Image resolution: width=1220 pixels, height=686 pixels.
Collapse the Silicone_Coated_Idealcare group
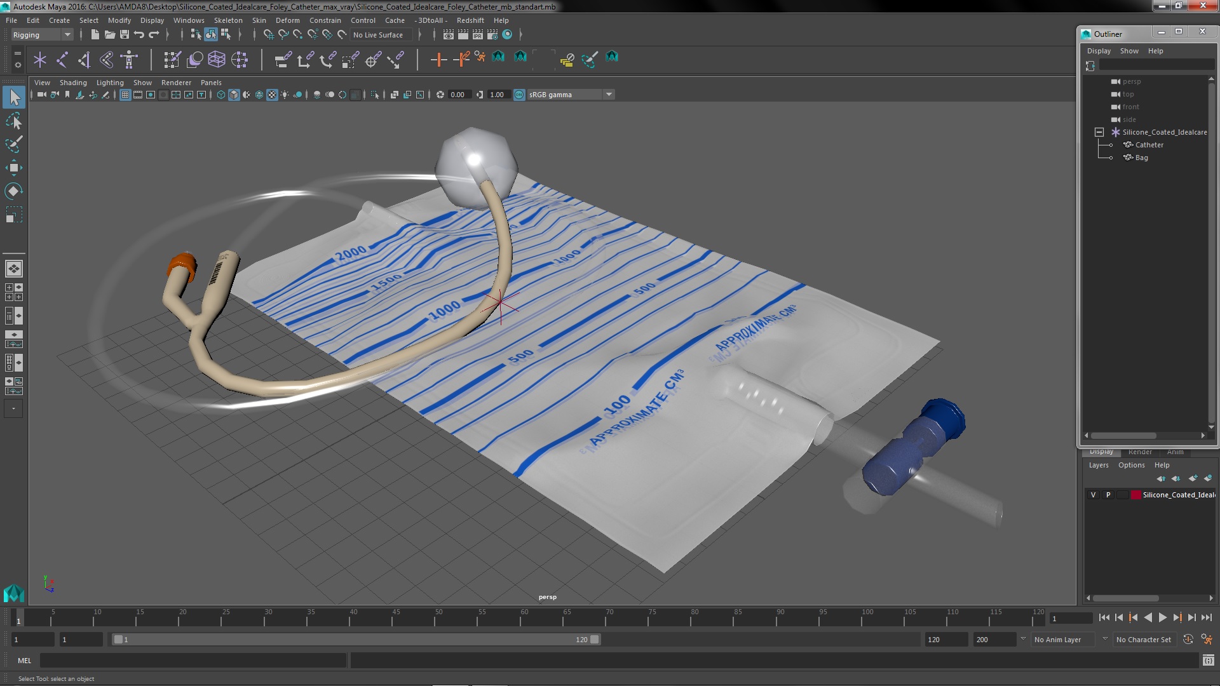tap(1099, 132)
